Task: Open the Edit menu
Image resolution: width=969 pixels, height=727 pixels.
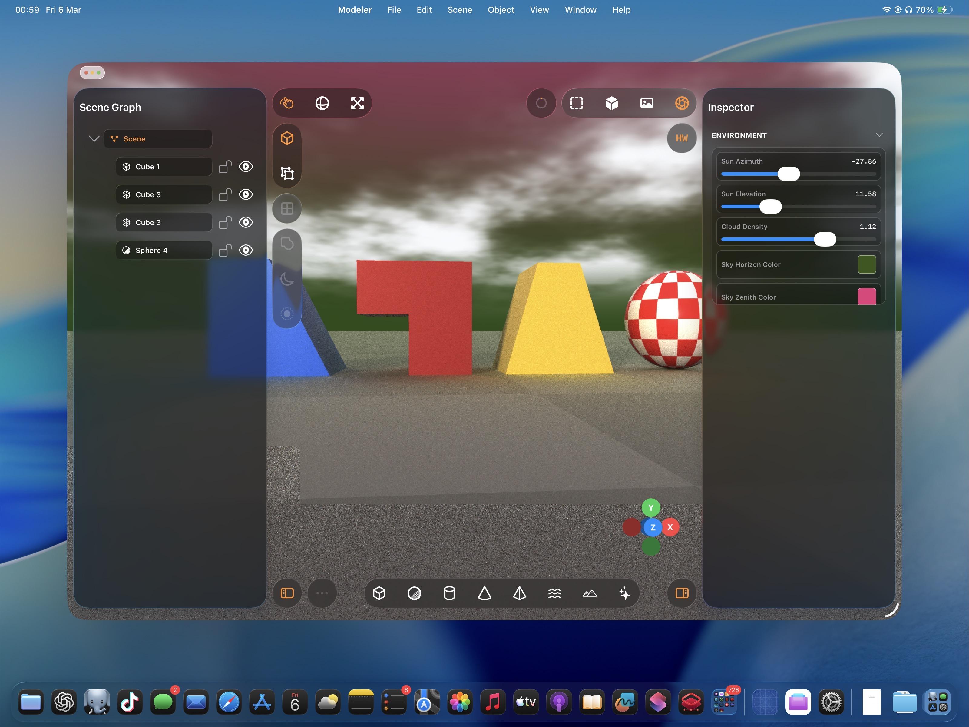Action: [x=424, y=10]
